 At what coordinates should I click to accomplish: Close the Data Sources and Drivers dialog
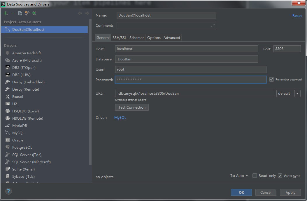click(x=299, y=3)
